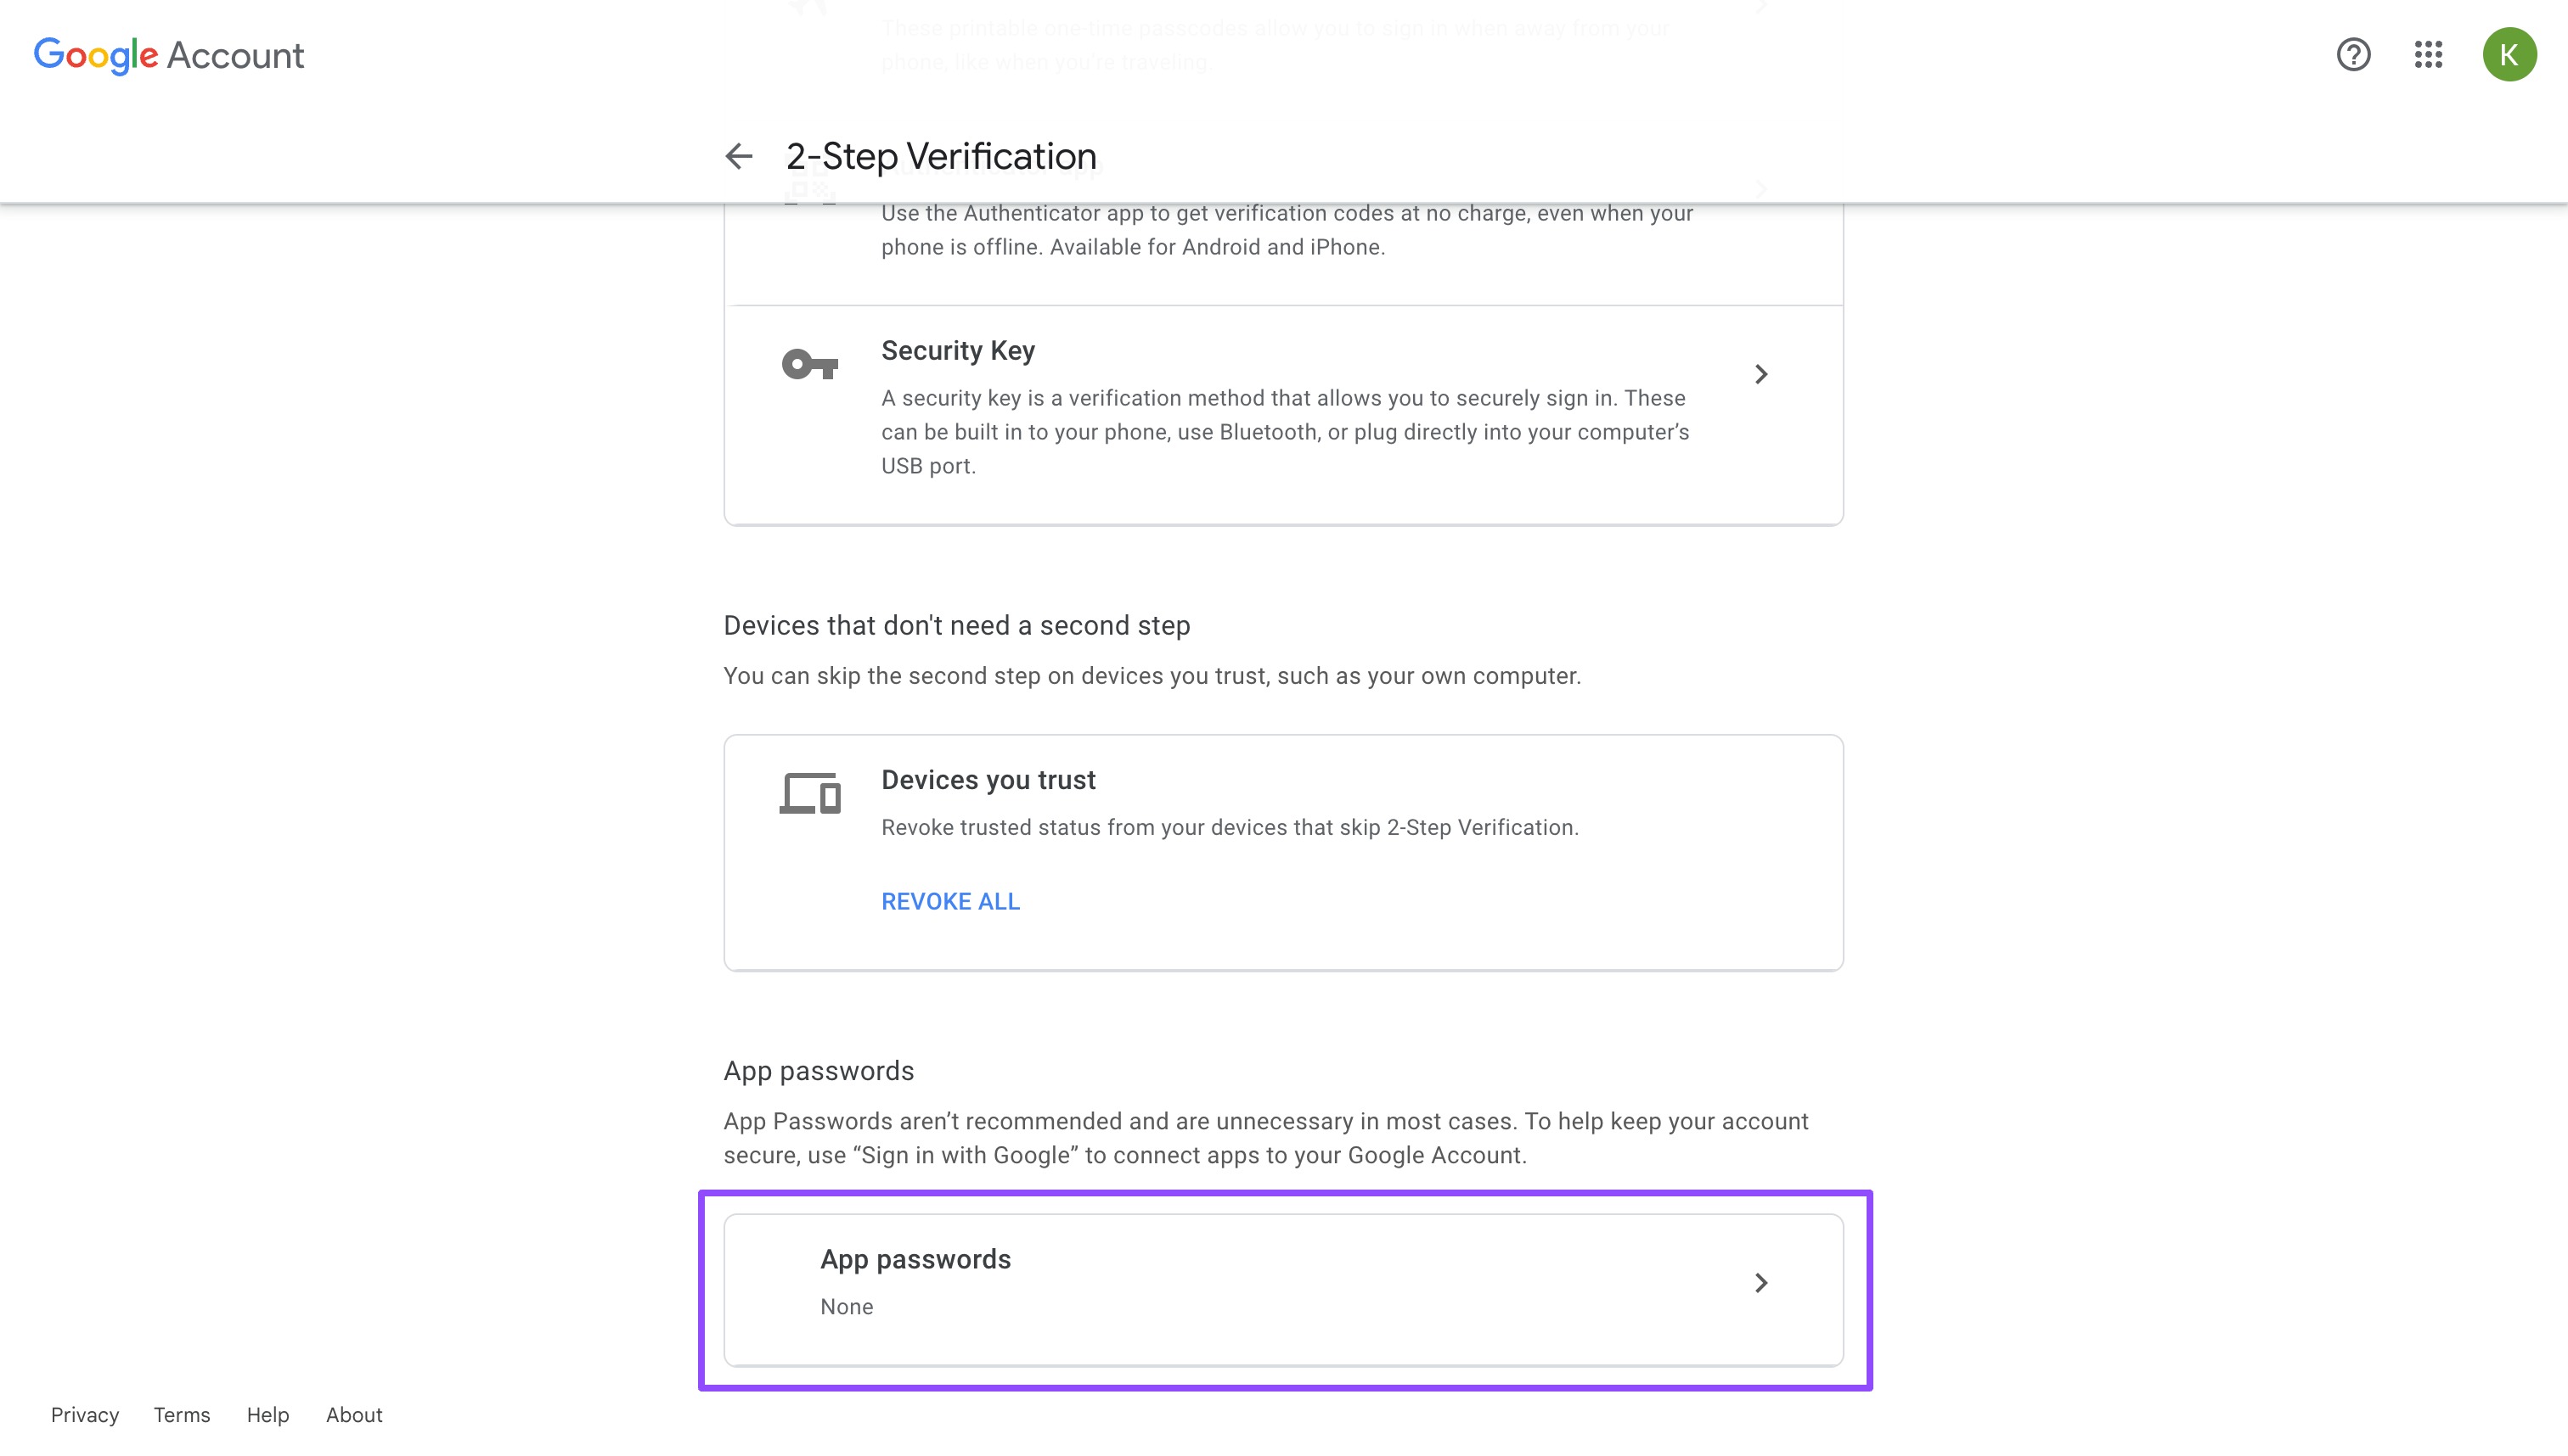Screen dimensions: 2568x1456
Task: Click the Devices you trust devices icon
Action: [x=809, y=793]
